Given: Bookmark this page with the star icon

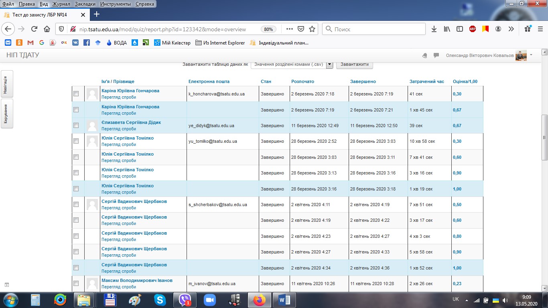Looking at the screenshot, I should (312, 29).
